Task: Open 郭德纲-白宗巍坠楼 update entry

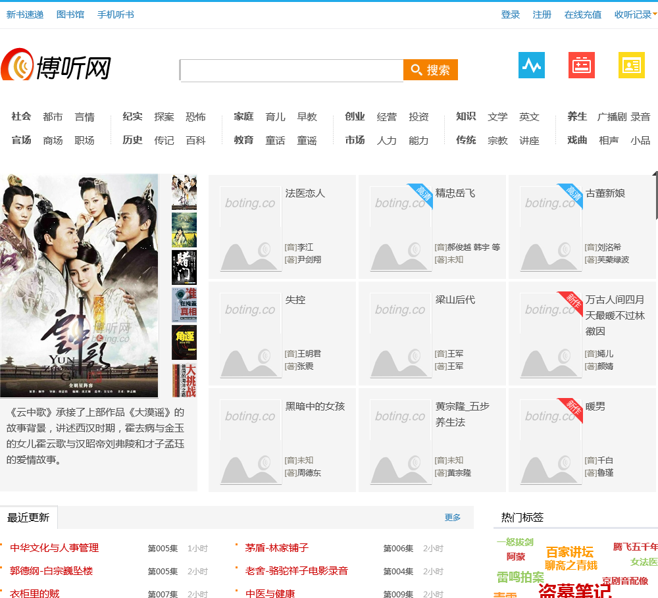Action: pyautogui.click(x=51, y=571)
